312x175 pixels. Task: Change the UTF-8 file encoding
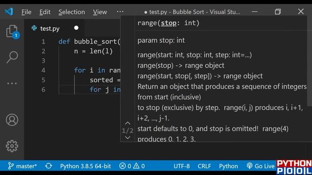point(181,166)
